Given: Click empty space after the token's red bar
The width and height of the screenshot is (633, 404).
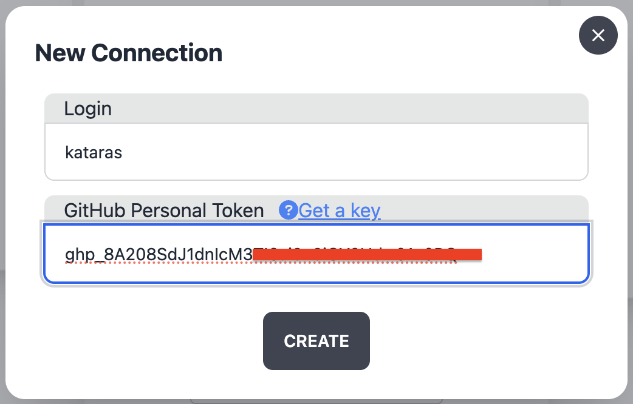Looking at the screenshot, I should coord(535,255).
